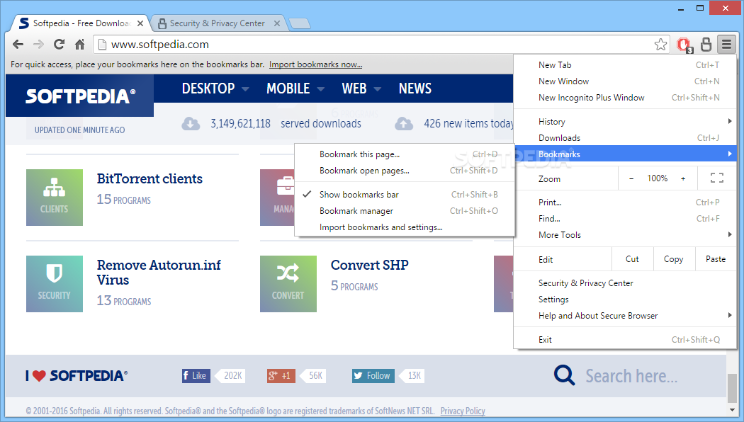Click the upload cloud icon near new items
The width and height of the screenshot is (744, 422).
tap(404, 124)
